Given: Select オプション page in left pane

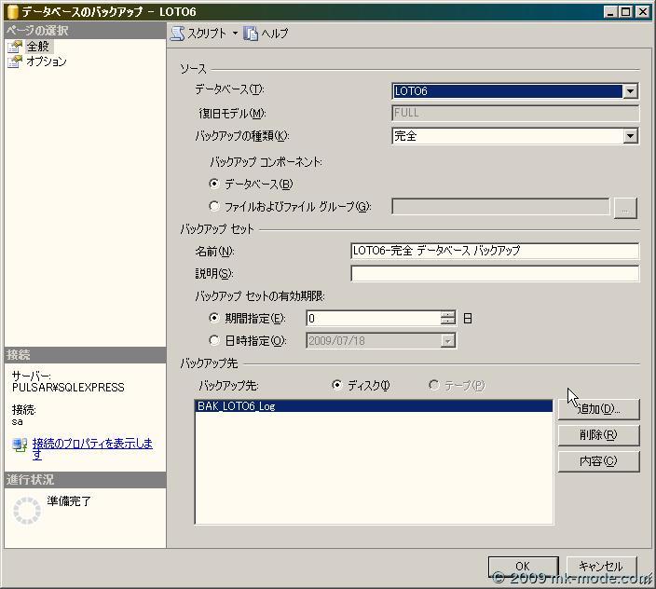Looking at the screenshot, I should point(46,62).
